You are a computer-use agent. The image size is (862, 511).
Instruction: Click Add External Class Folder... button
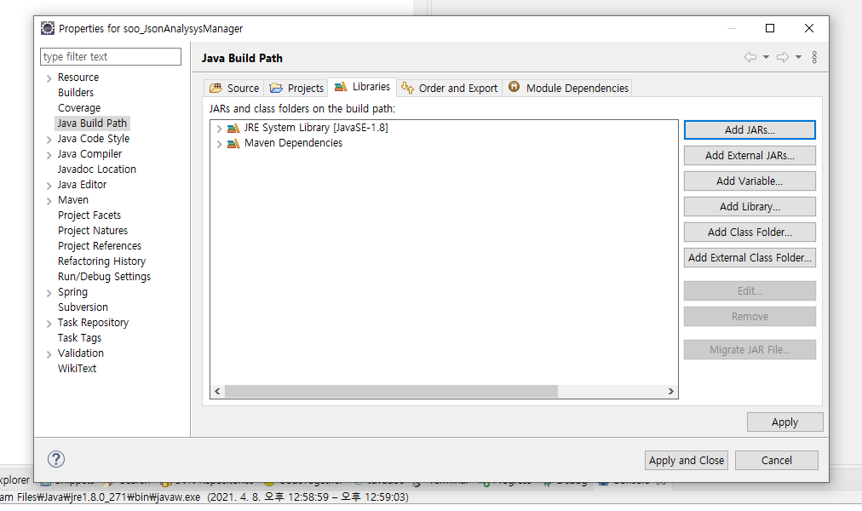[x=750, y=258]
